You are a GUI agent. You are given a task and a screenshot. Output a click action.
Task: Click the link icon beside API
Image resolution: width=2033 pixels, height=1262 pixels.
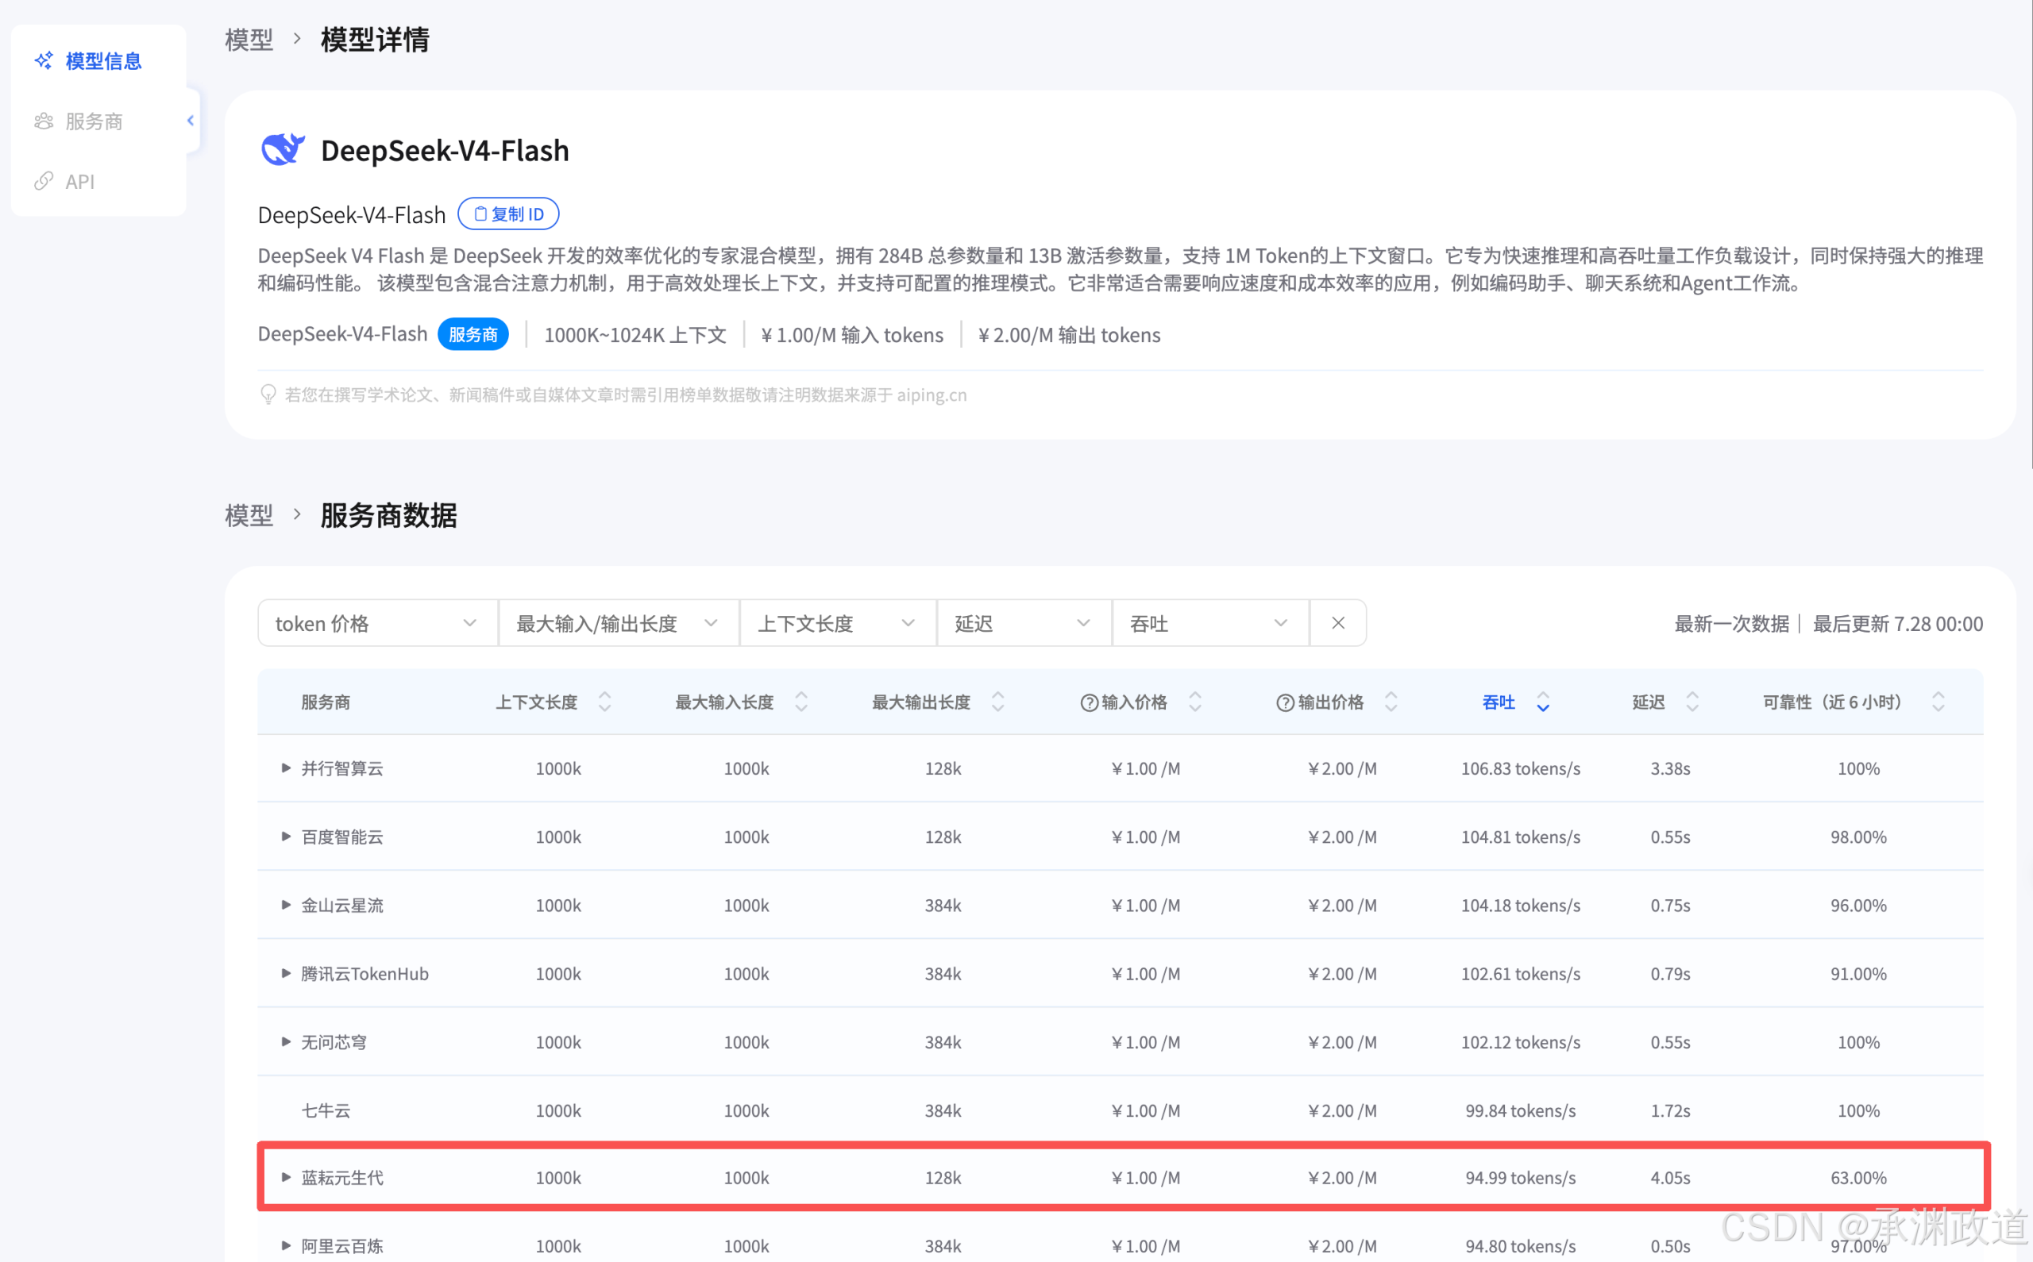[44, 181]
